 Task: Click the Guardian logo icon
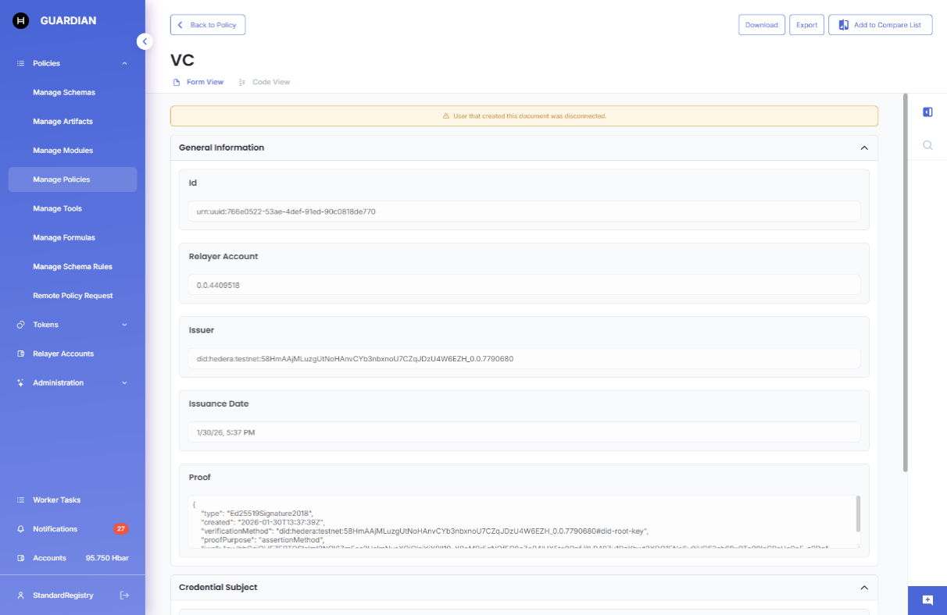[21, 21]
